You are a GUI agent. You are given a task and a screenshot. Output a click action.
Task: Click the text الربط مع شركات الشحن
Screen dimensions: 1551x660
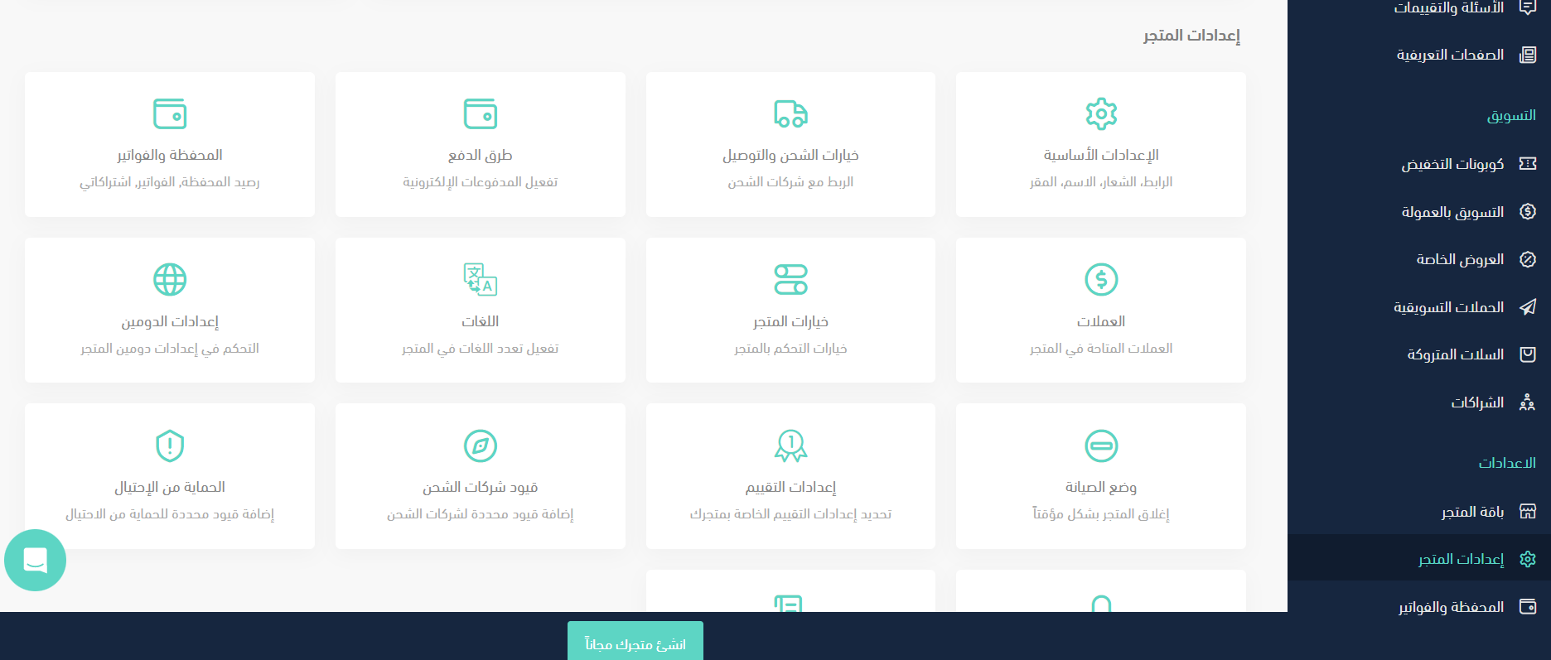(790, 182)
